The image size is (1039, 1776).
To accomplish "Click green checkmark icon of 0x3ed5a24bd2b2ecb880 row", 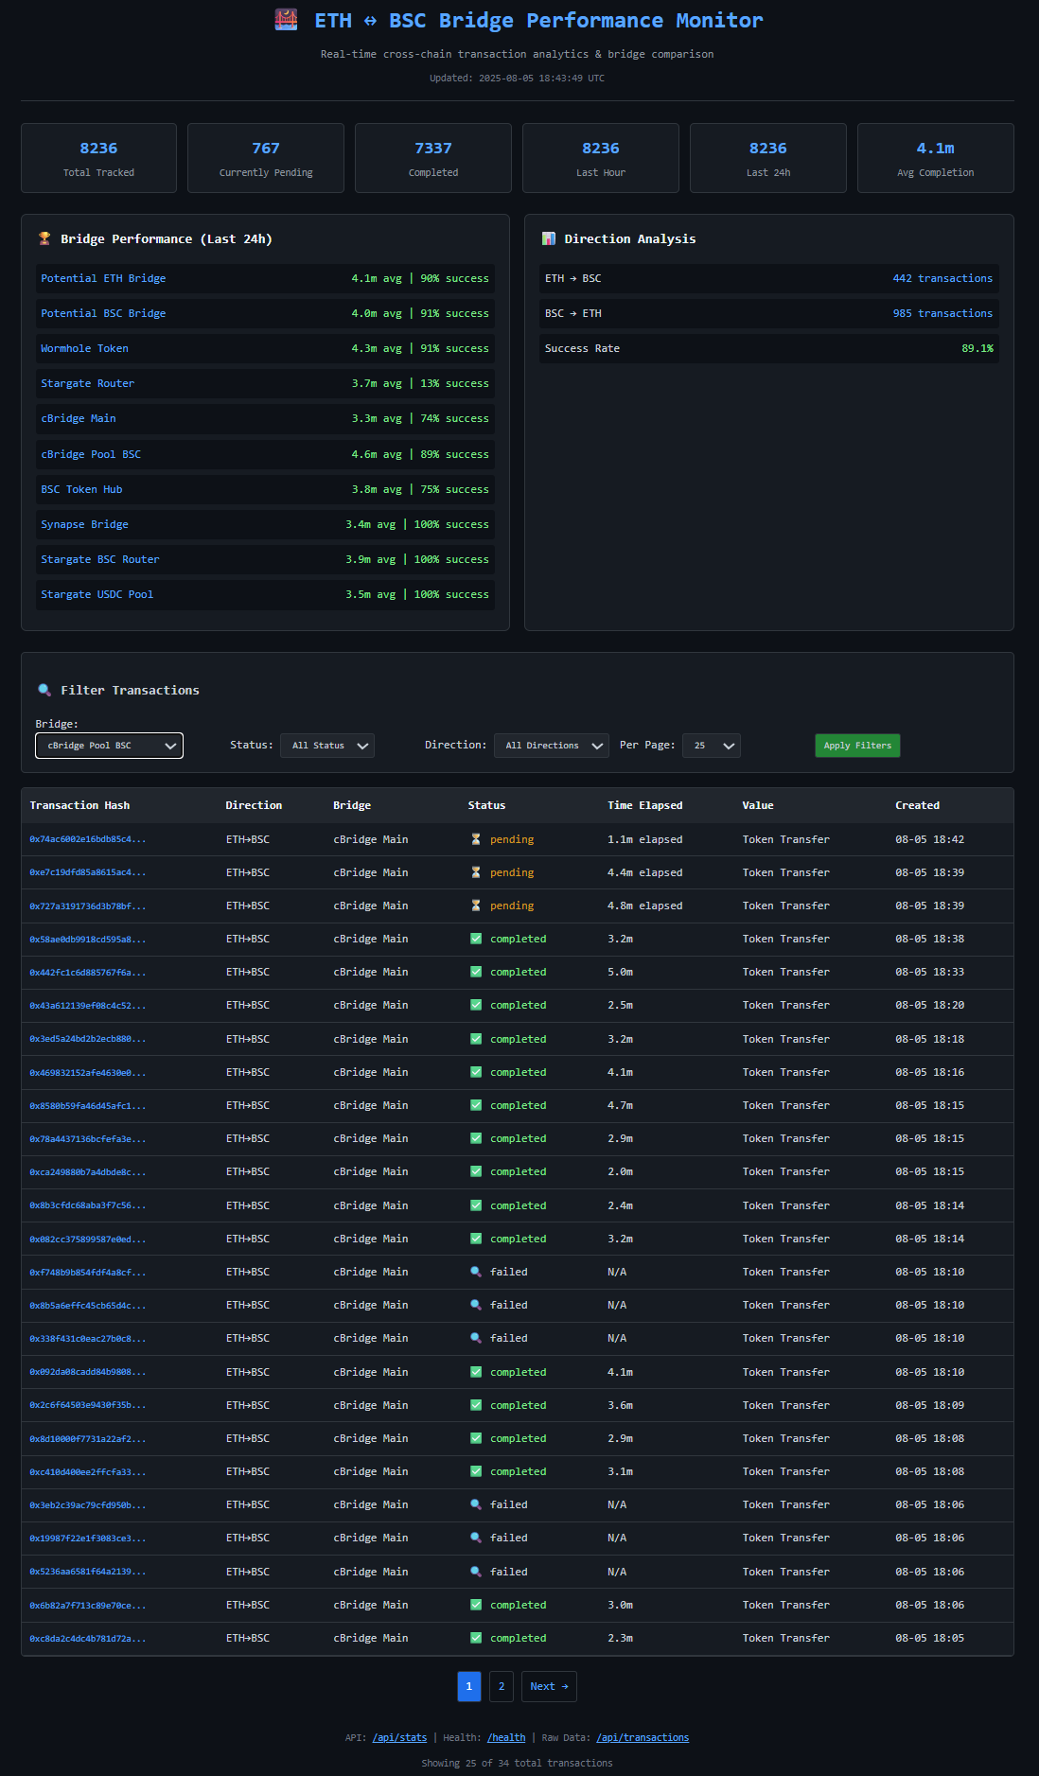I will point(476,1039).
